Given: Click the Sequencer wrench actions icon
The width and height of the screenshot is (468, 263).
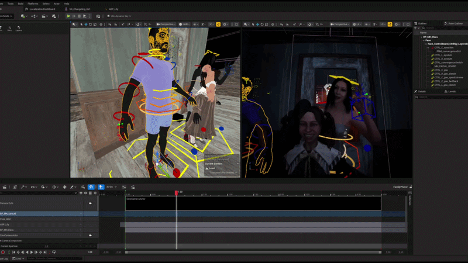Looking at the screenshot, I should point(23,187).
